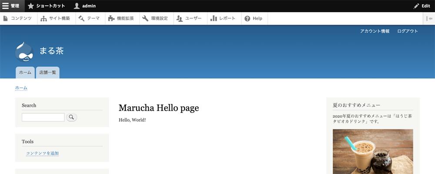435x174 pixels.
Task: Click the 2020年夏のおすすめメニュー description text
Action: coord(372,118)
